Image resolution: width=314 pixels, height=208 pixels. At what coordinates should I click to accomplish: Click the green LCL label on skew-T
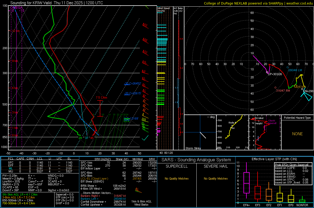pos(127,121)
